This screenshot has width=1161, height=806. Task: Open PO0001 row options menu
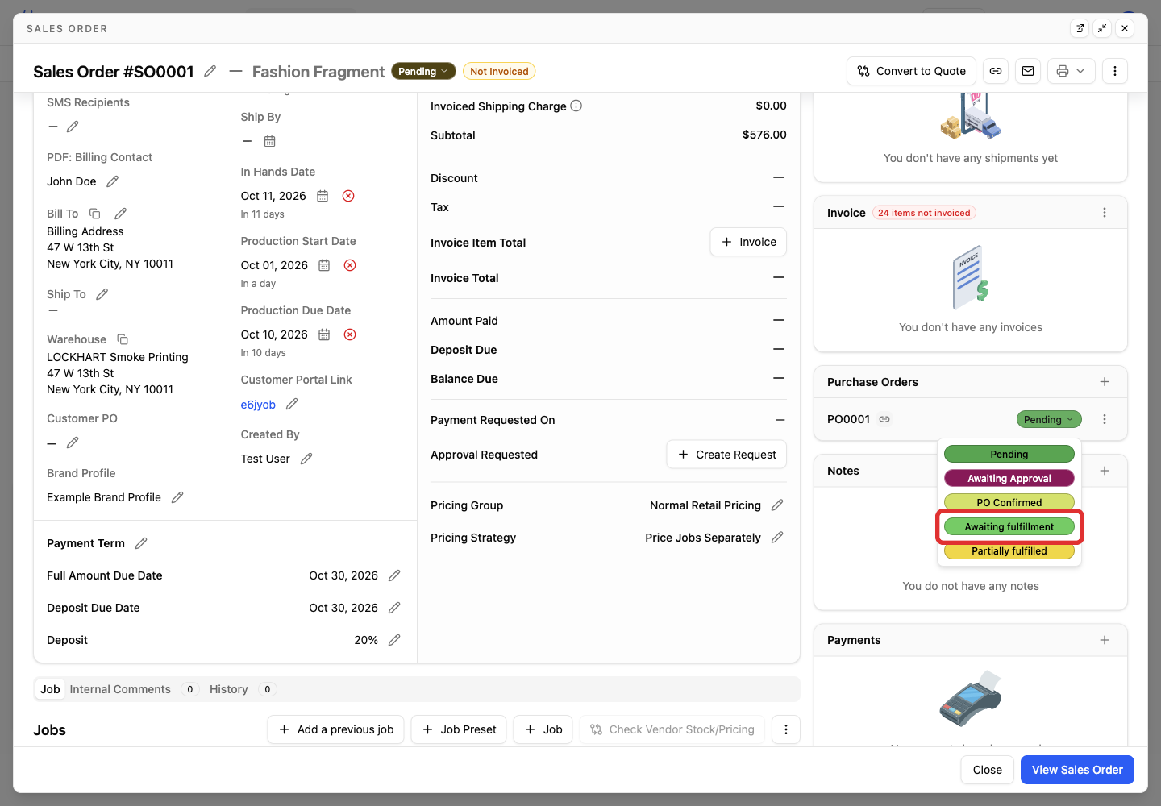pyautogui.click(x=1105, y=419)
